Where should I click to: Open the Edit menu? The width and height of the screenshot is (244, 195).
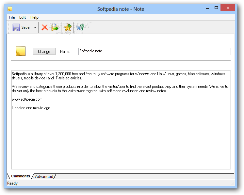pyautogui.click(x=23, y=17)
